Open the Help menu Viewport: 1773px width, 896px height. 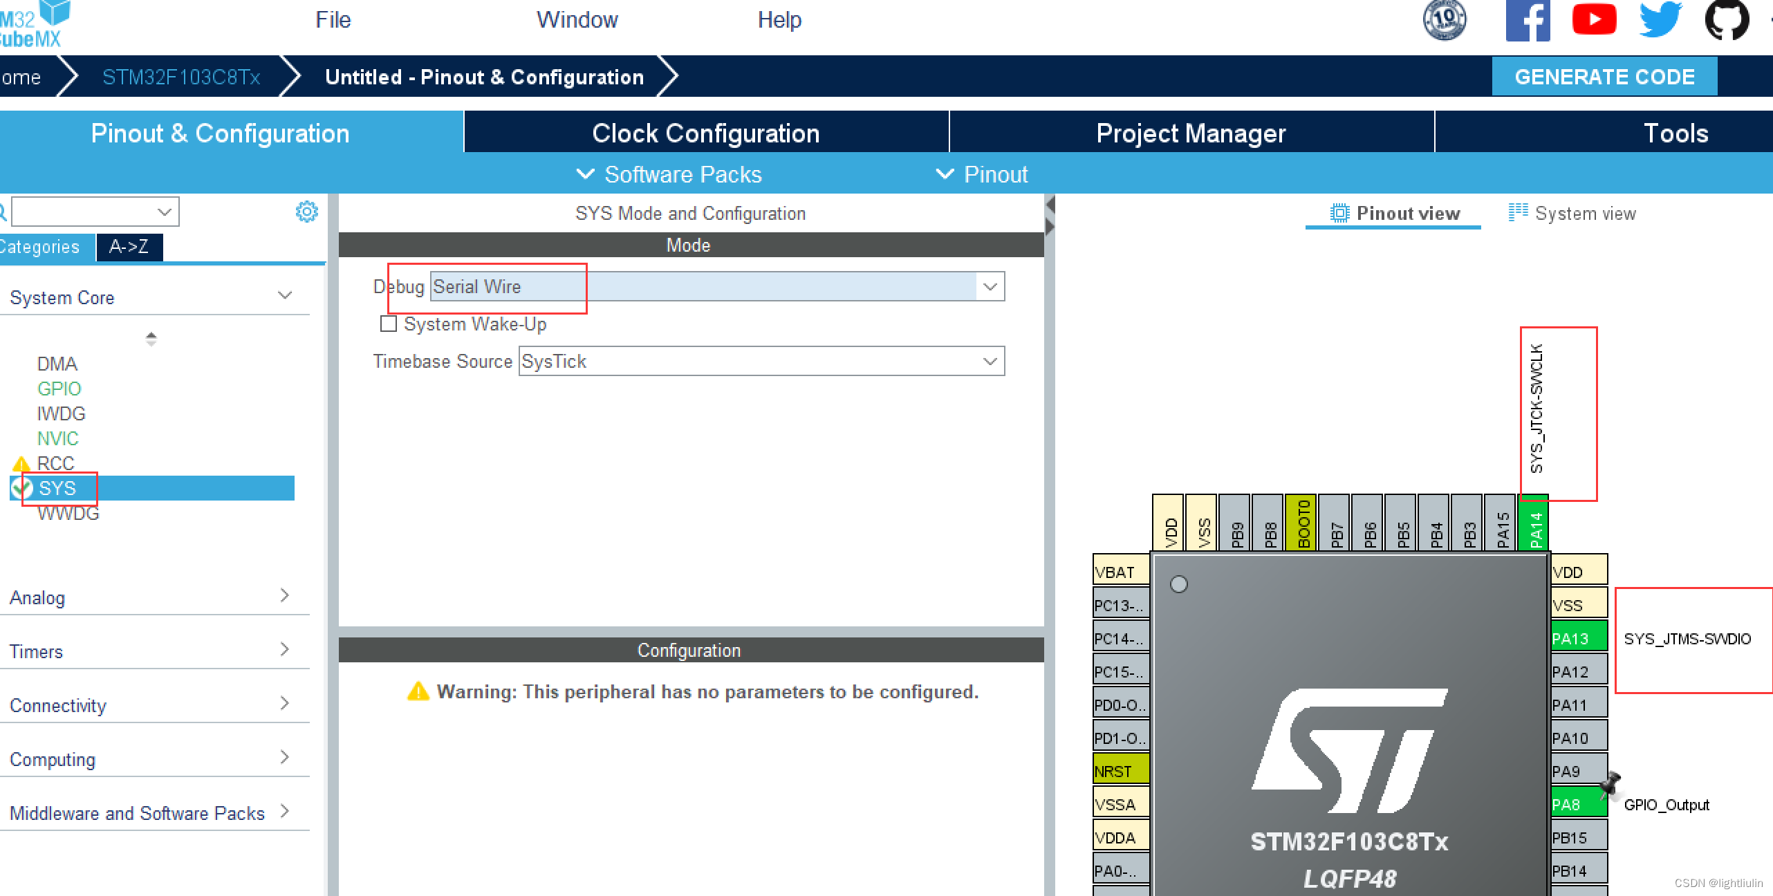click(x=779, y=19)
